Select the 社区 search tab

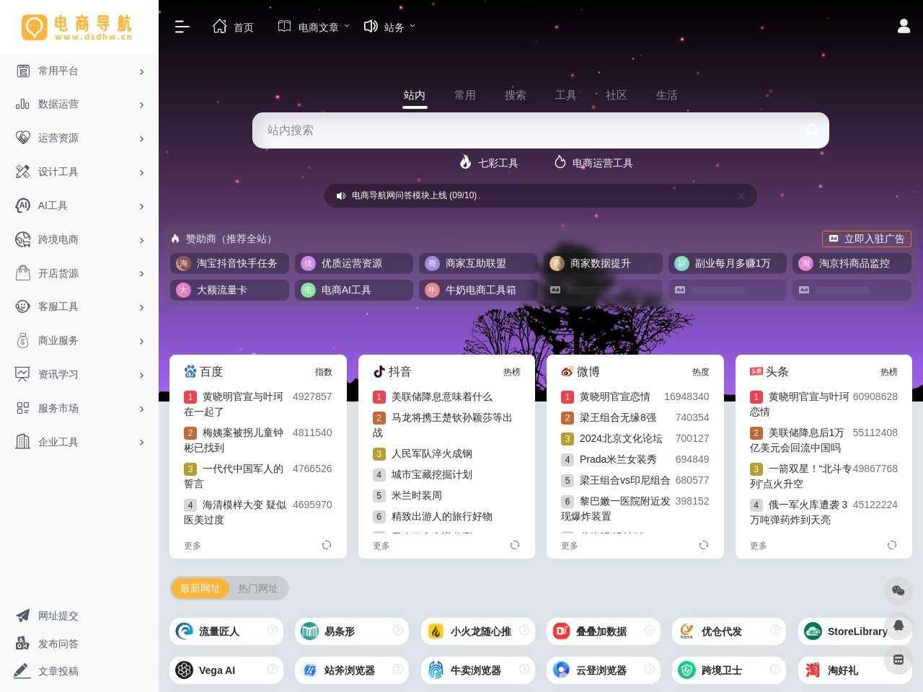click(617, 95)
